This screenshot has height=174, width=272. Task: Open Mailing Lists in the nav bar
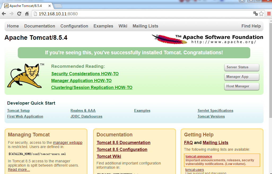[x=145, y=26]
